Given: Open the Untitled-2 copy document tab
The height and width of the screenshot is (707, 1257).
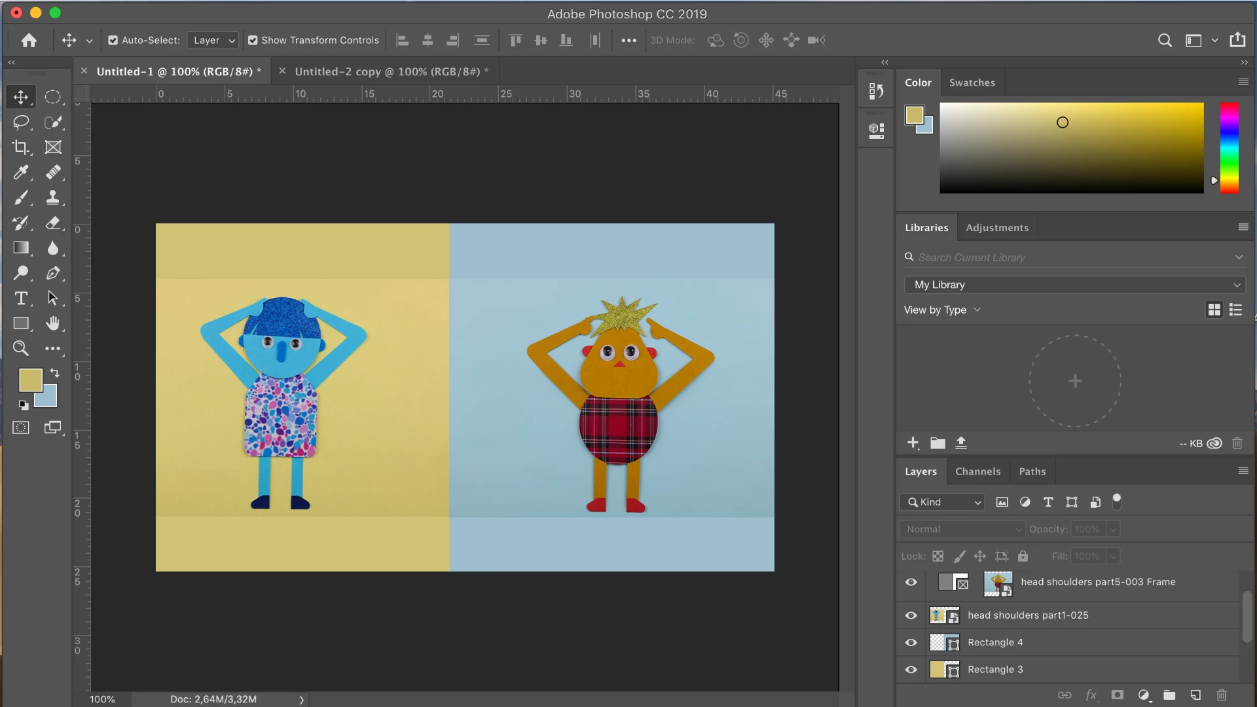Looking at the screenshot, I should tap(387, 71).
